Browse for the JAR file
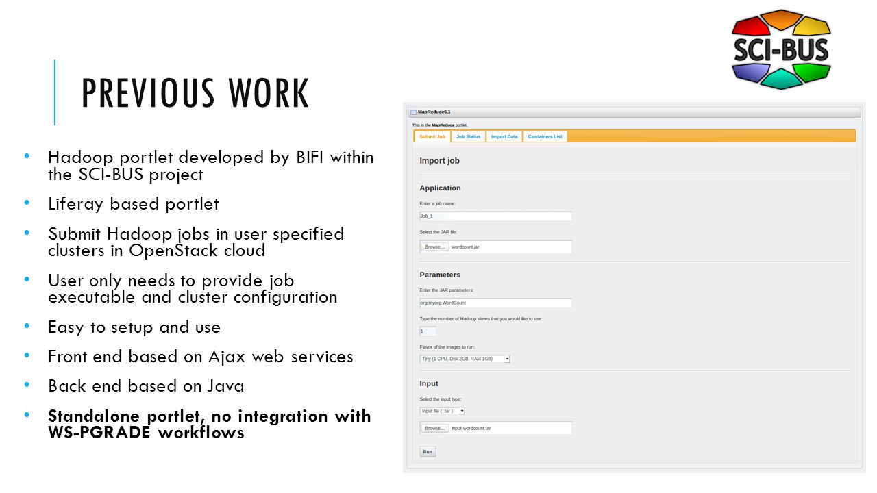Viewport: 877px width, 493px height. coord(434,246)
